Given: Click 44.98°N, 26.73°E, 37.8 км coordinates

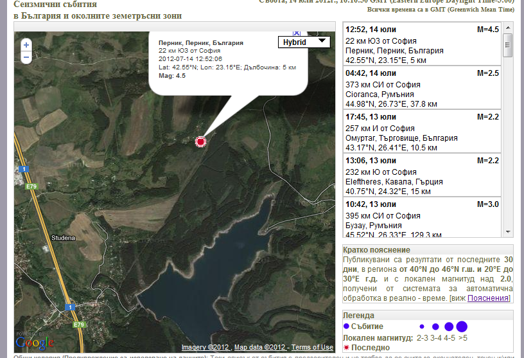Looking at the screenshot, I should pos(391,104).
